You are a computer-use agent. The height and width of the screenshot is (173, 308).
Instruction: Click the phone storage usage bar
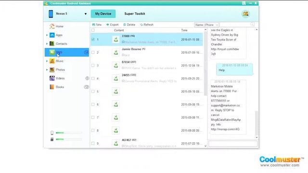pos(69,133)
